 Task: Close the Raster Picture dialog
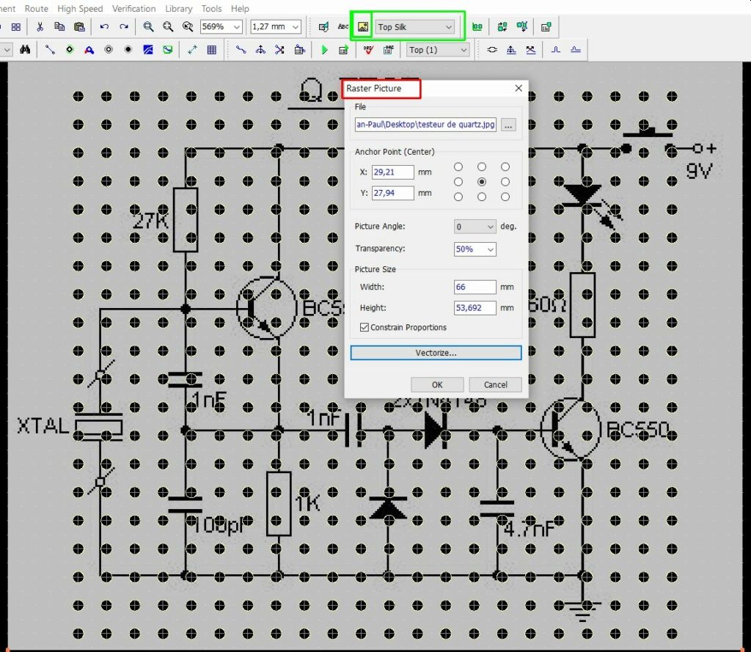pos(519,88)
